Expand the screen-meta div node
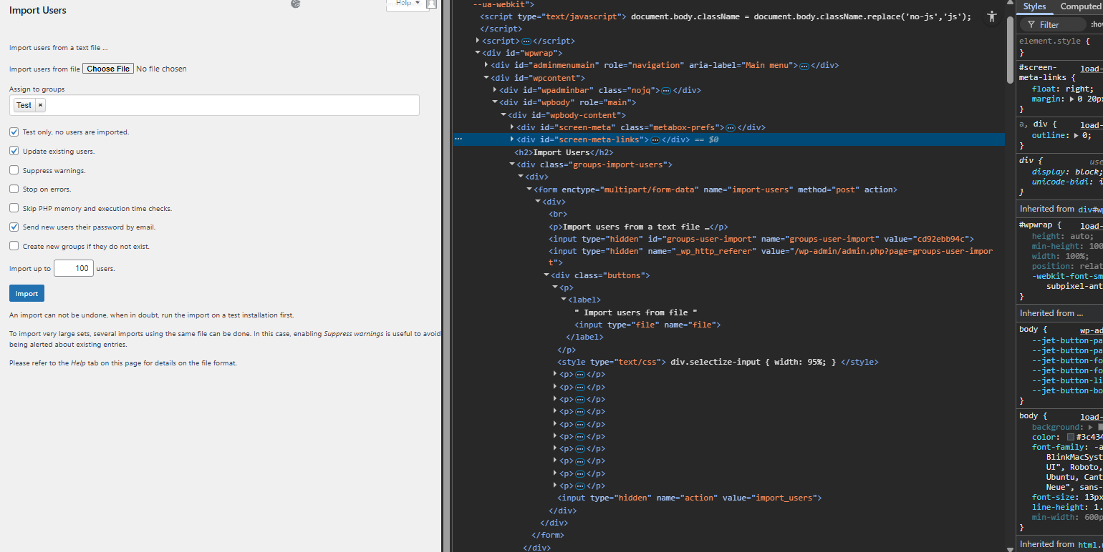Viewport: 1103px width, 552px height. coord(512,128)
